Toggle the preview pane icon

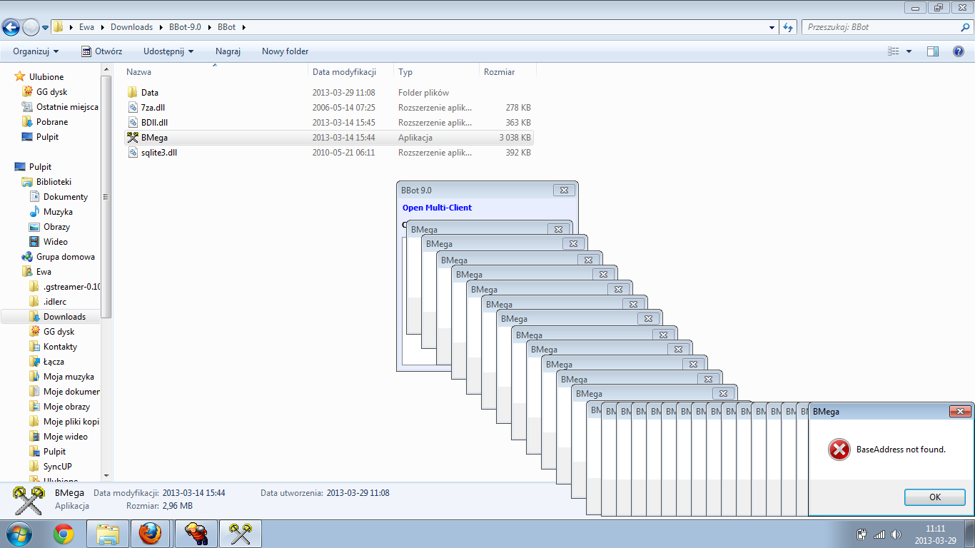932,51
